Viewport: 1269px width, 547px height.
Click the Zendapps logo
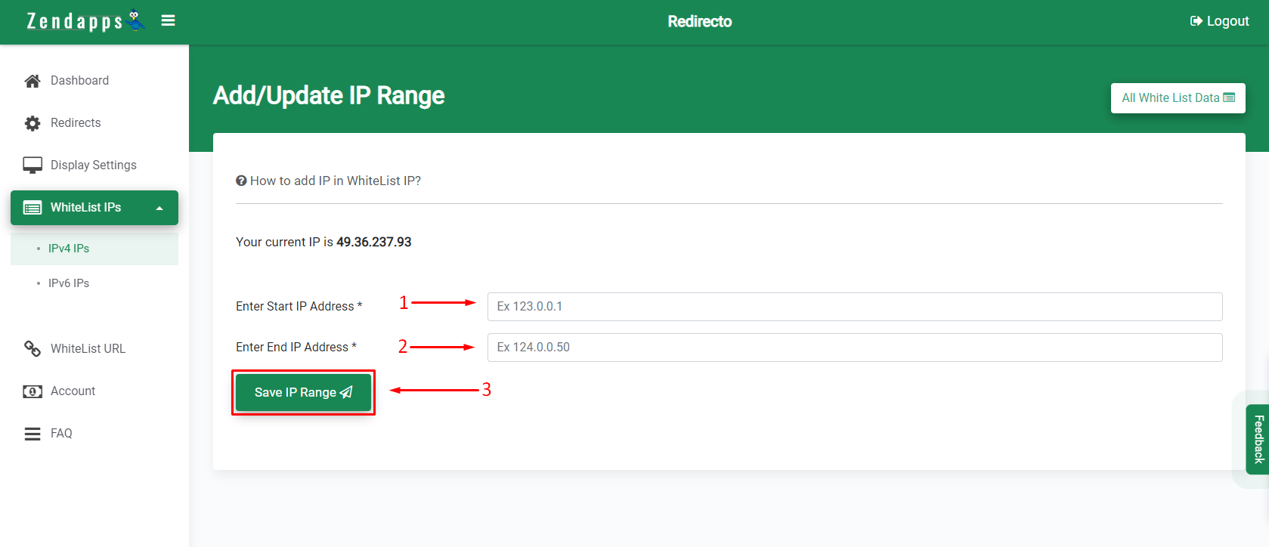[x=85, y=21]
